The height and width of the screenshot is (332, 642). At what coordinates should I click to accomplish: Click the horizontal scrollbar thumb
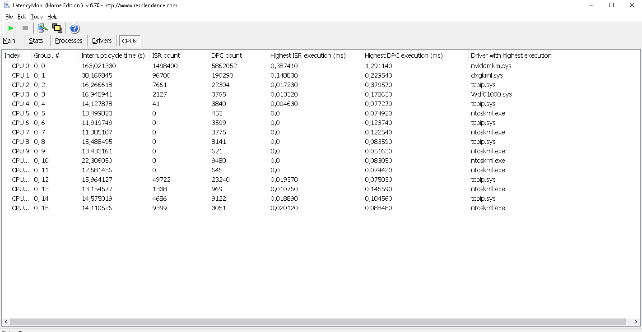[318, 322]
